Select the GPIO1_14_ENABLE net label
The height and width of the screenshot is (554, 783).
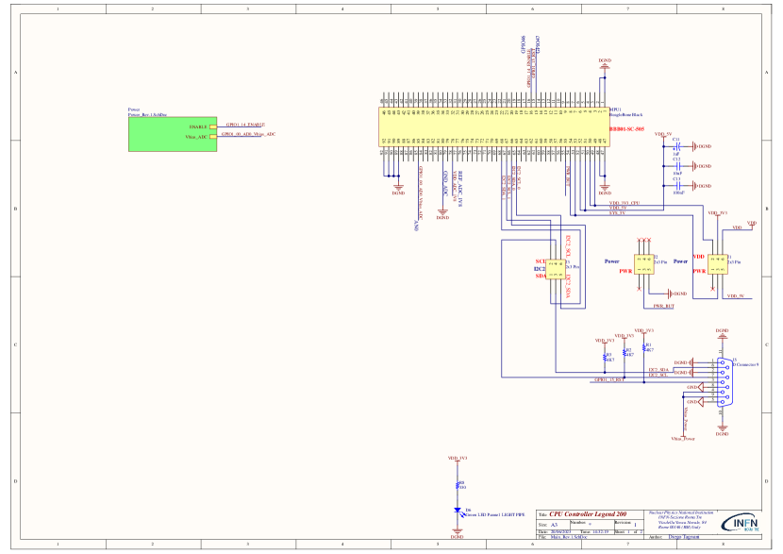point(242,125)
